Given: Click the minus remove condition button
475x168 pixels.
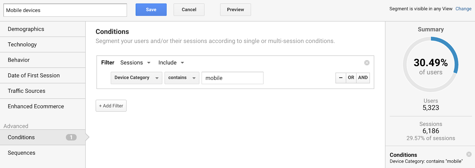Looking at the screenshot, I should 341,78.
